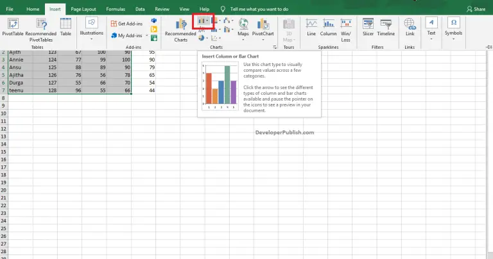
Task: Click Insert Column or Bar Chart icon
Action: (202, 21)
